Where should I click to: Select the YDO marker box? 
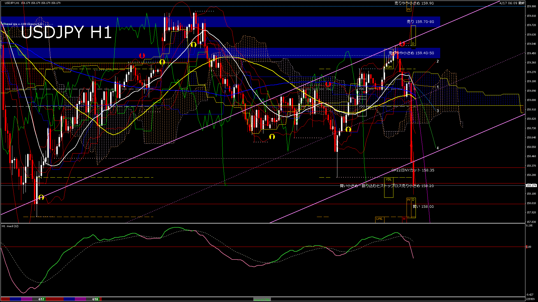[x=362, y=106]
